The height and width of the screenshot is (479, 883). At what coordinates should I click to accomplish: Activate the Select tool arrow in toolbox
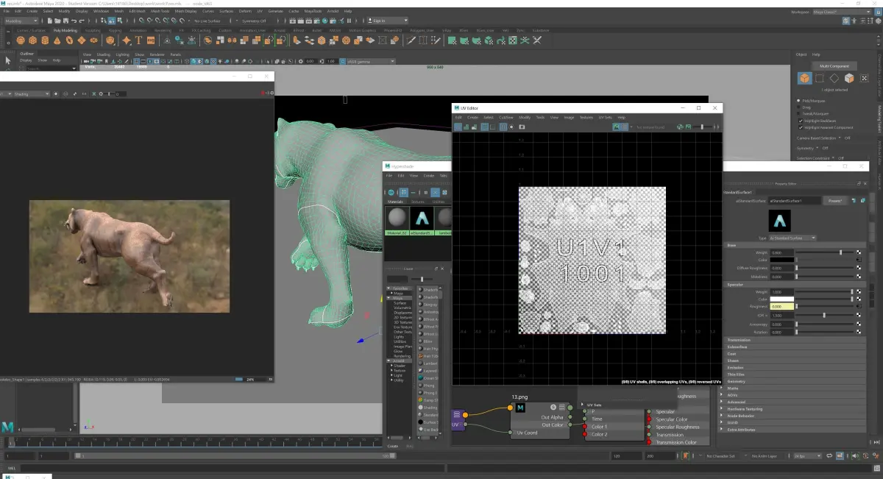[7, 61]
